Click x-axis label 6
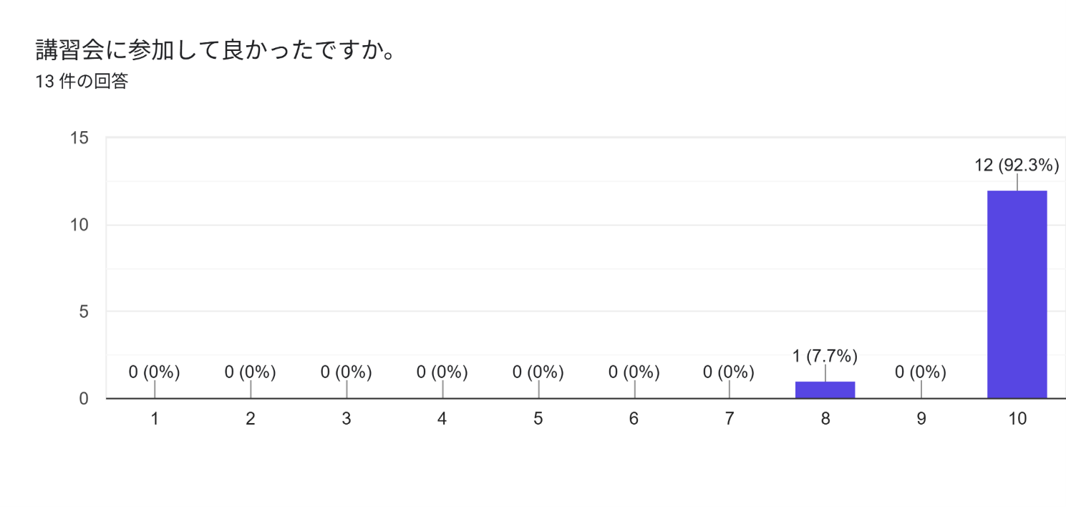The image size is (1066, 507). (634, 419)
